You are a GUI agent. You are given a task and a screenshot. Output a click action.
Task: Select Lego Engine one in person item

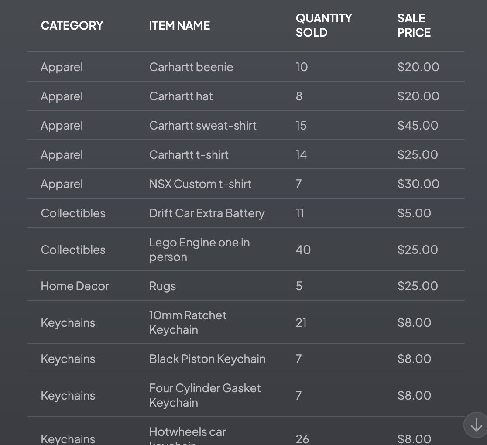point(199,250)
